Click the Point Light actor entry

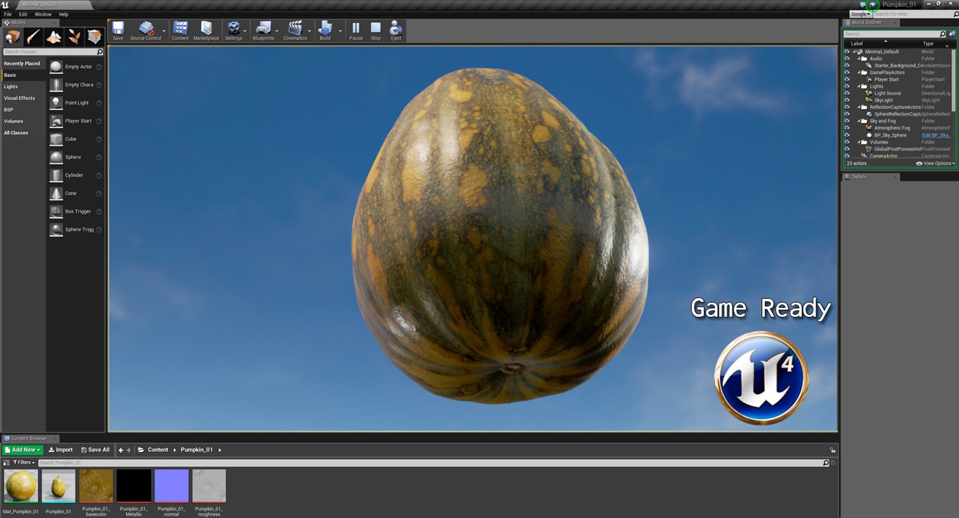76,103
